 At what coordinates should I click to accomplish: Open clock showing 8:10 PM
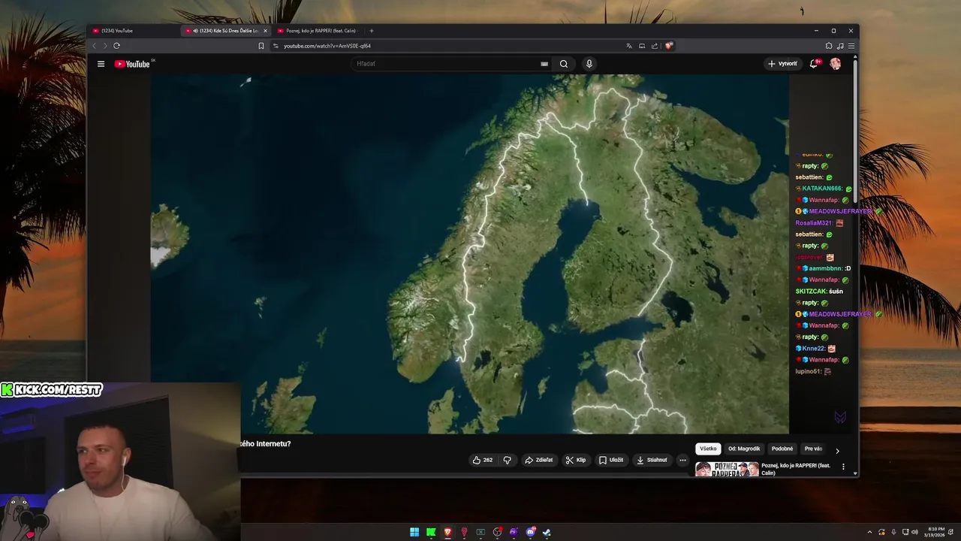[x=934, y=532]
